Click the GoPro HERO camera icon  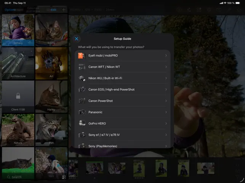click(82, 123)
